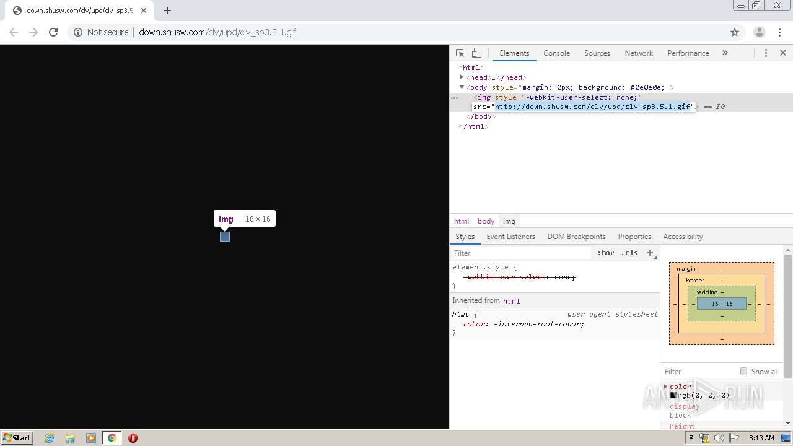The width and height of the screenshot is (793, 446).
Task: Open the media player taskbar icon
Action: [x=91, y=438]
